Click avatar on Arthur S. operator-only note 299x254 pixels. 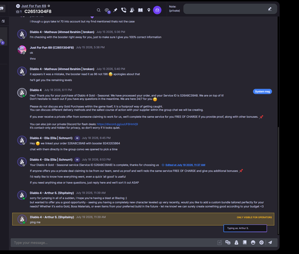[22, 219]
